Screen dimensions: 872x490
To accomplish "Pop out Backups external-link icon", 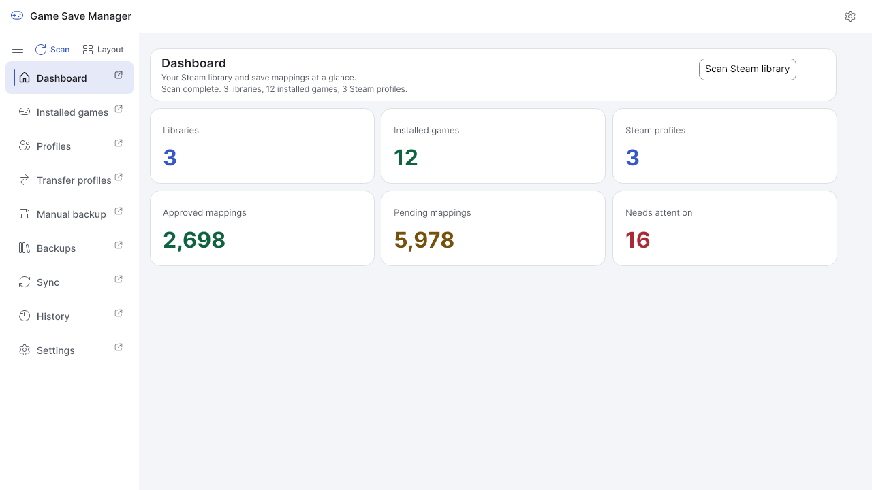I will coord(119,245).
